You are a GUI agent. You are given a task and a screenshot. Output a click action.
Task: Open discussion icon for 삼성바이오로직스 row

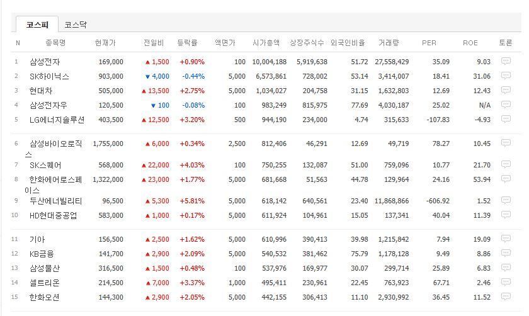pos(506,144)
